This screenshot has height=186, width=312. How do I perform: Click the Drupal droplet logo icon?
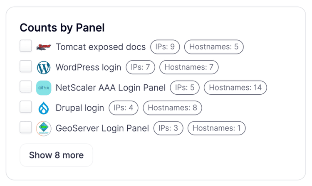pyautogui.click(x=44, y=108)
